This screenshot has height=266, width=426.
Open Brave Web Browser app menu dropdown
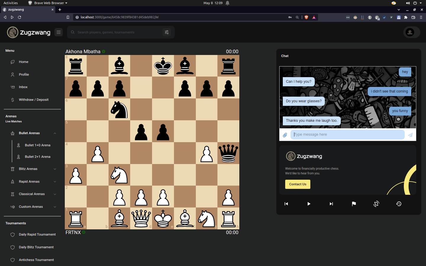pyautogui.click(x=48, y=3)
